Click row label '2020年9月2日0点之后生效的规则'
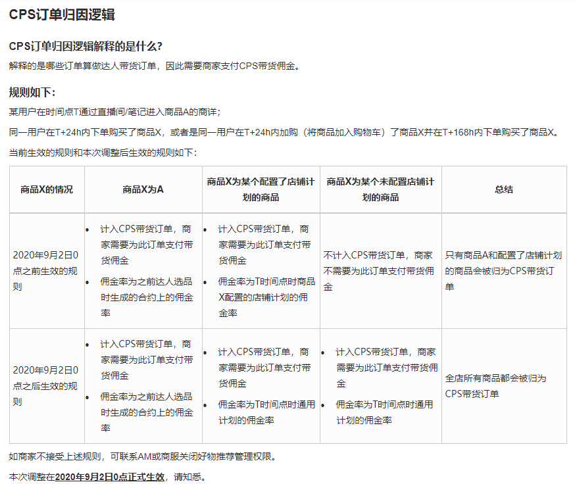The height and width of the screenshot is (484, 575). 45,386
